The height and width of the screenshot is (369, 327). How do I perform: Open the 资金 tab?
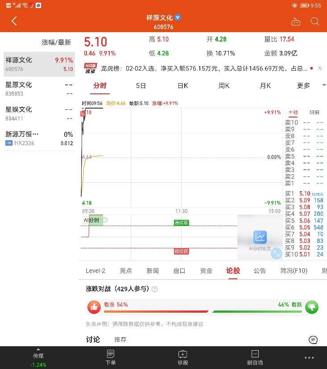pyautogui.click(x=206, y=271)
